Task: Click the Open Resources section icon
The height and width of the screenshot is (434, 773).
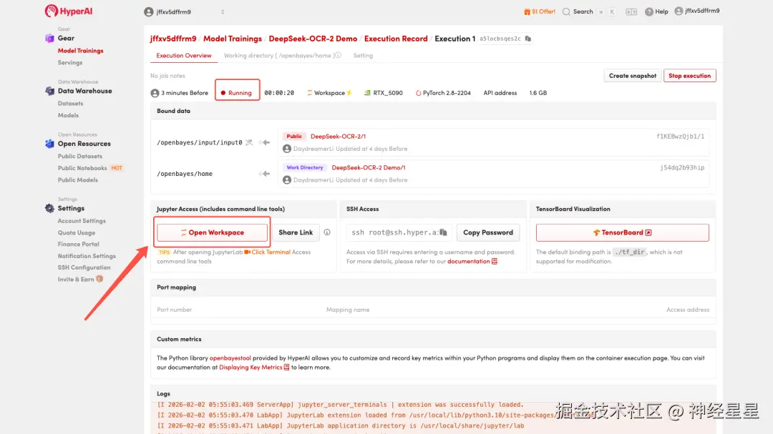Action: pyautogui.click(x=49, y=143)
